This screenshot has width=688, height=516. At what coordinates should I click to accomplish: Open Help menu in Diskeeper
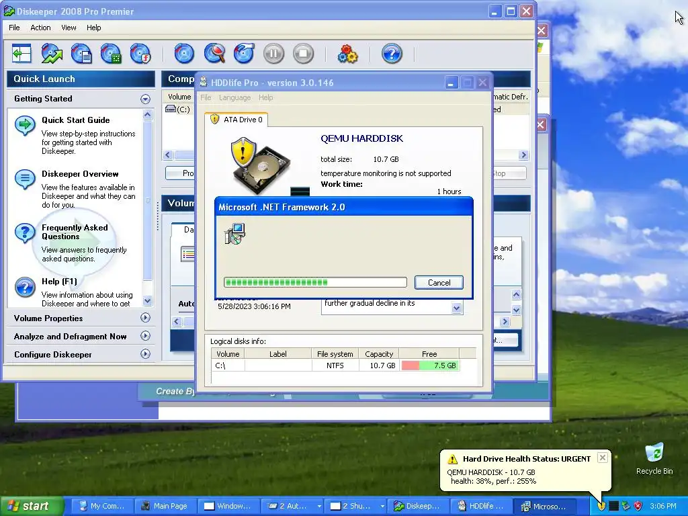click(x=93, y=28)
